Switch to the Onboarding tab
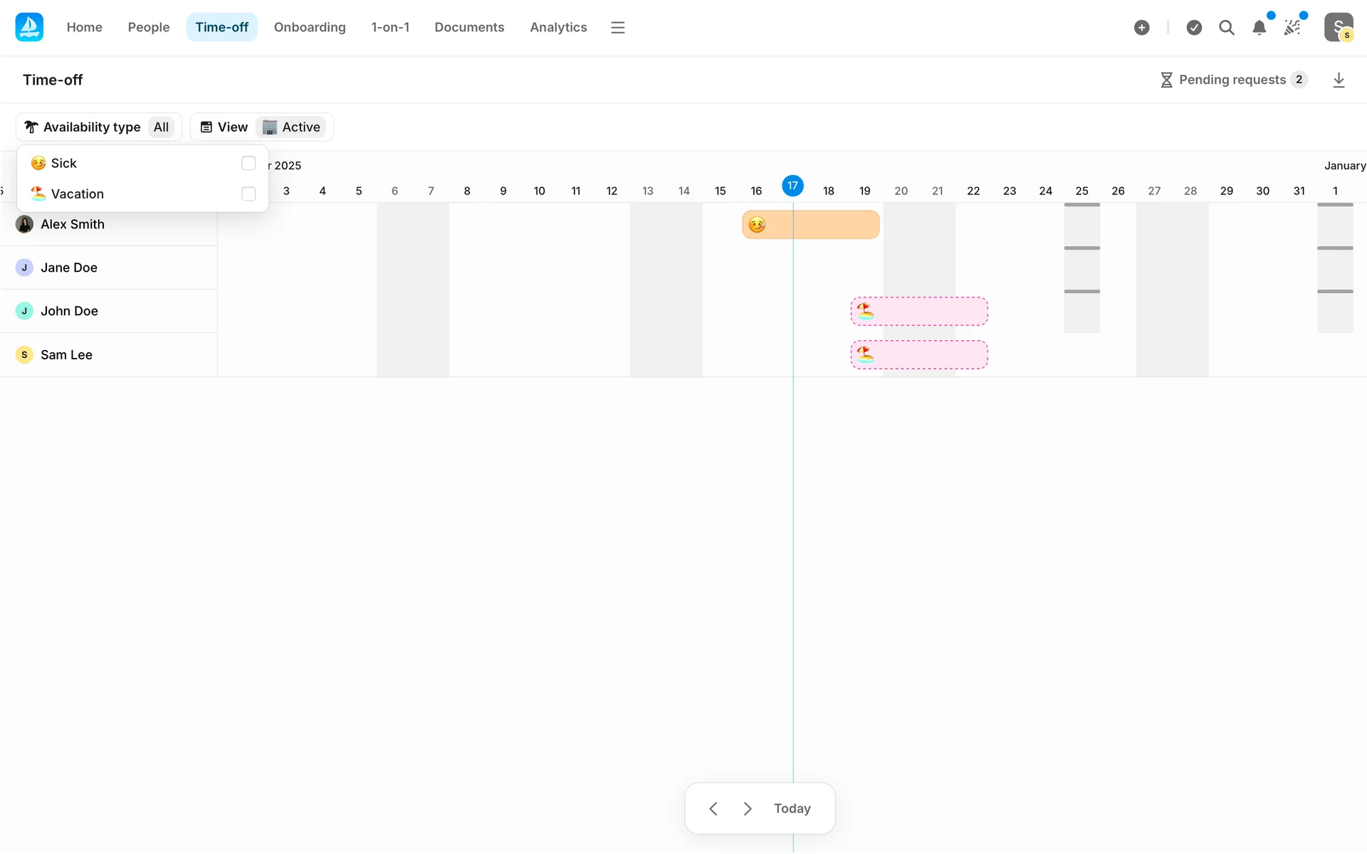1367x854 pixels. (x=310, y=27)
